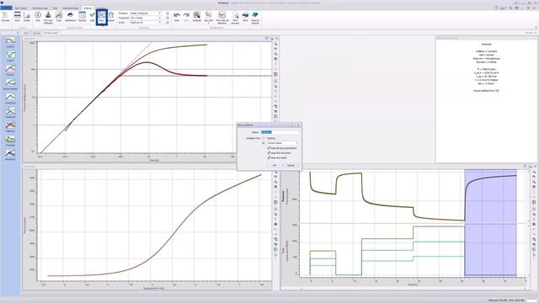Select Load P in the left sidebar
Viewport: 539px width, 303px height.
click(x=10, y=56)
